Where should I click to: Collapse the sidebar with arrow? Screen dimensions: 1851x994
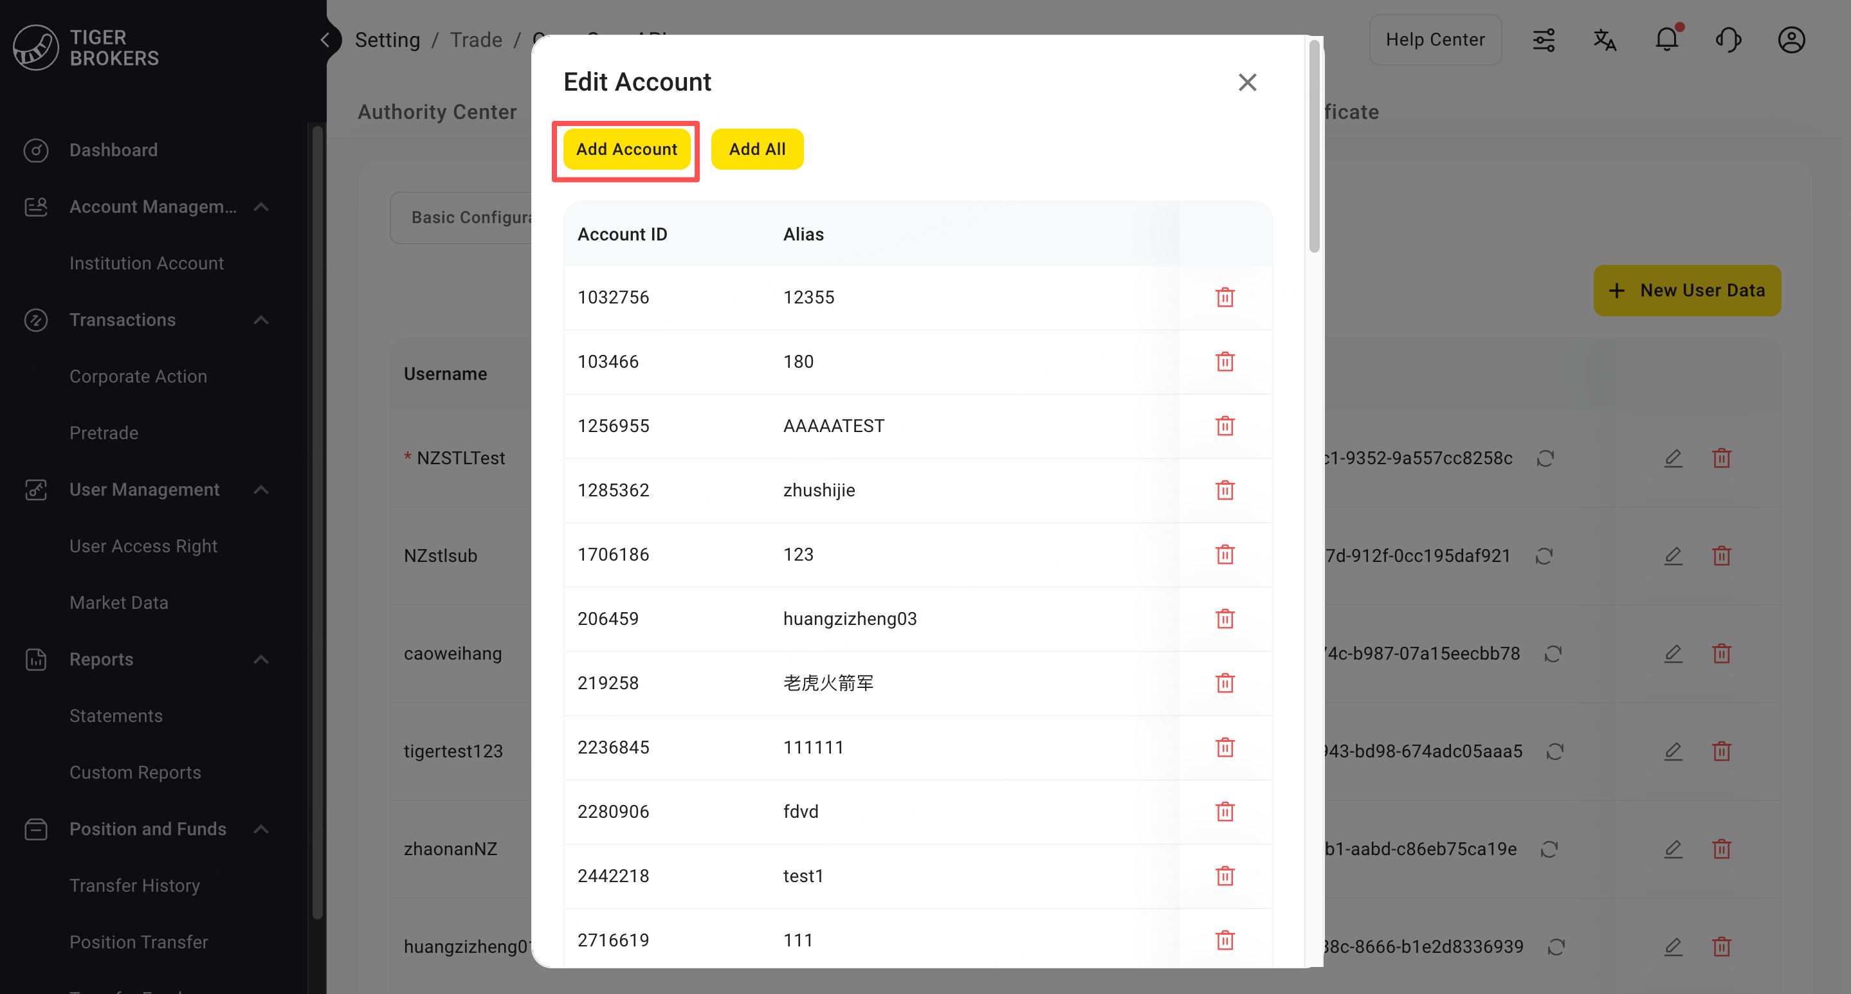coord(325,39)
